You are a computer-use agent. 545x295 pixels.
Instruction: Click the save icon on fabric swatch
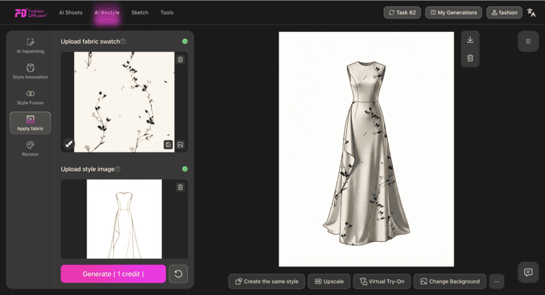click(x=168, y=144)
